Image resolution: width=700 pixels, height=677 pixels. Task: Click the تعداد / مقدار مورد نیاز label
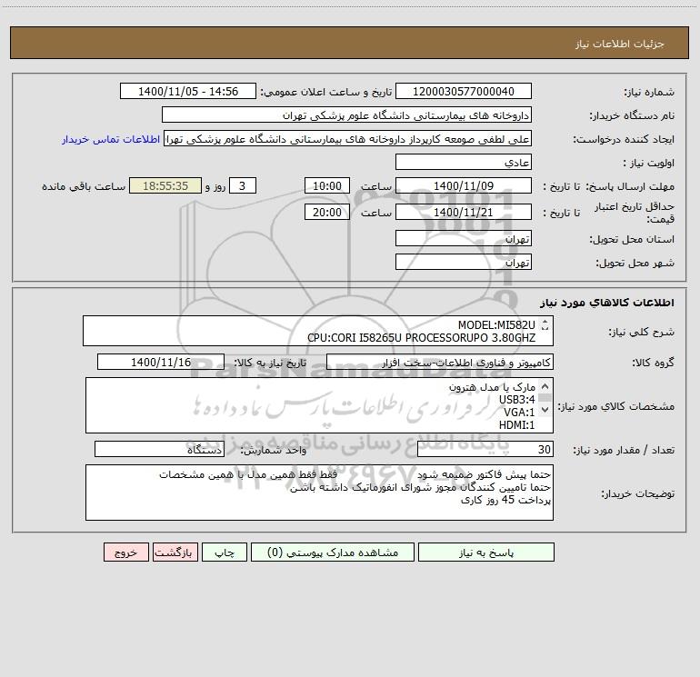(x=624, y=450)
